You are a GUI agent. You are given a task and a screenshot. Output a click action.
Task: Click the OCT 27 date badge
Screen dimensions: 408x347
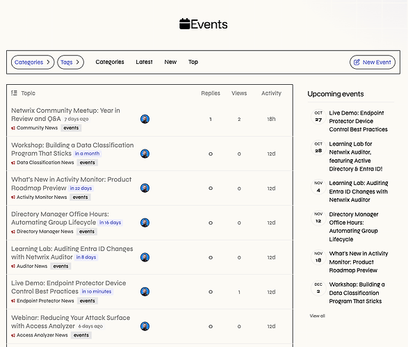[x=318, y=117]
